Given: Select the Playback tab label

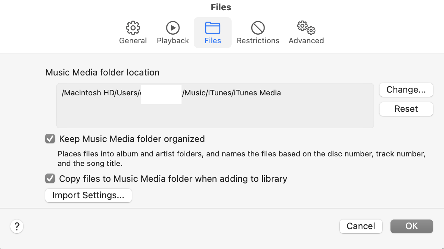Looking at the screenshot, I should coord(173,41).
